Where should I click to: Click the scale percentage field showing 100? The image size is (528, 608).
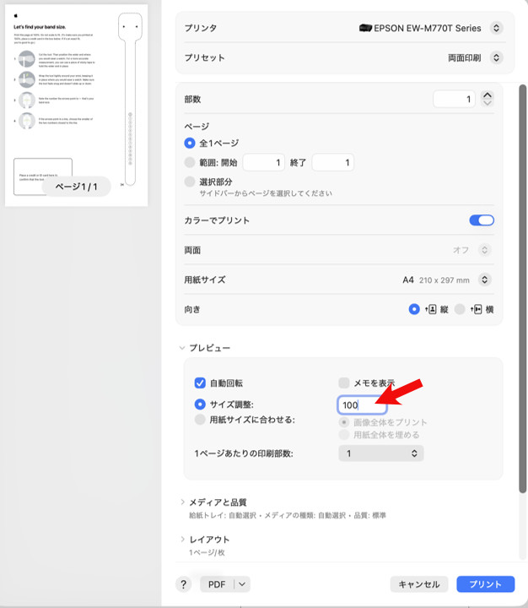(362, 405)
